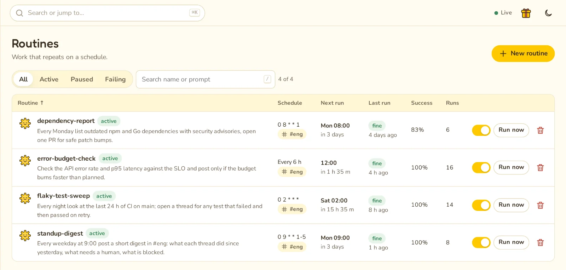Delete the flaky-test-sweep routine via trash icon
The image size is (566, 270).
[x=540, y=205]
